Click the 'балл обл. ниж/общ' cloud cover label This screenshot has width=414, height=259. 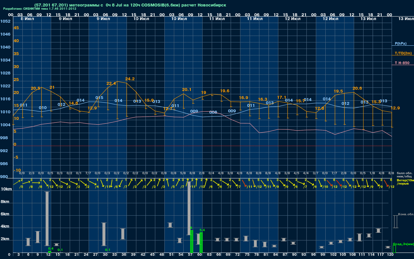[404, 175]
